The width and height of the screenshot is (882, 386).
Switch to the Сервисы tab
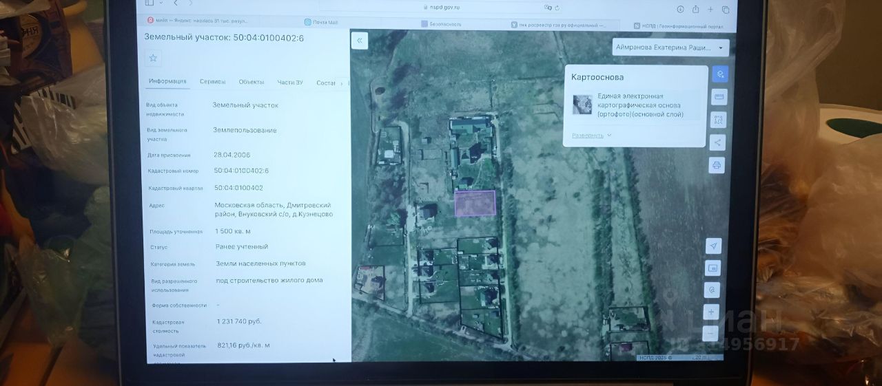(212, 82)
